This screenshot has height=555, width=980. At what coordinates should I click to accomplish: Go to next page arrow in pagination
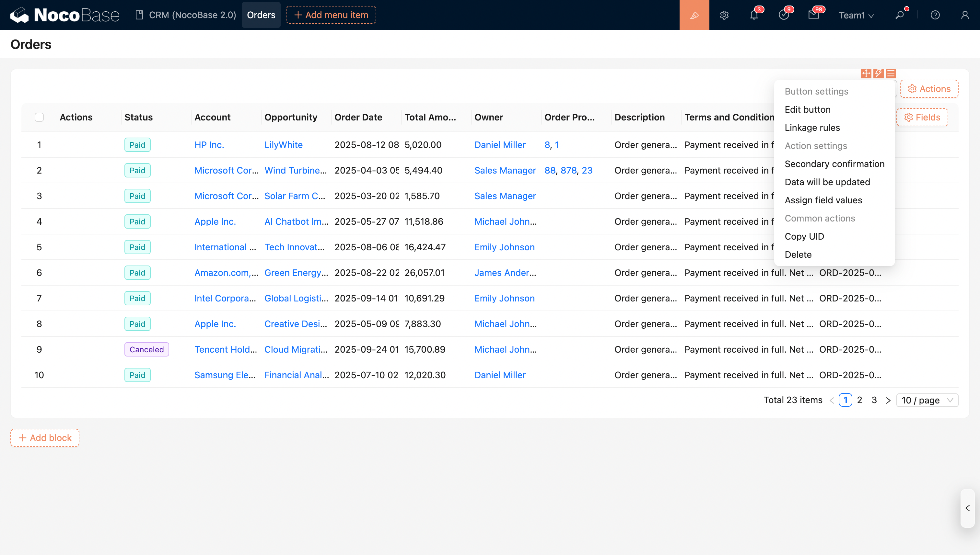[x=888, y=400]
